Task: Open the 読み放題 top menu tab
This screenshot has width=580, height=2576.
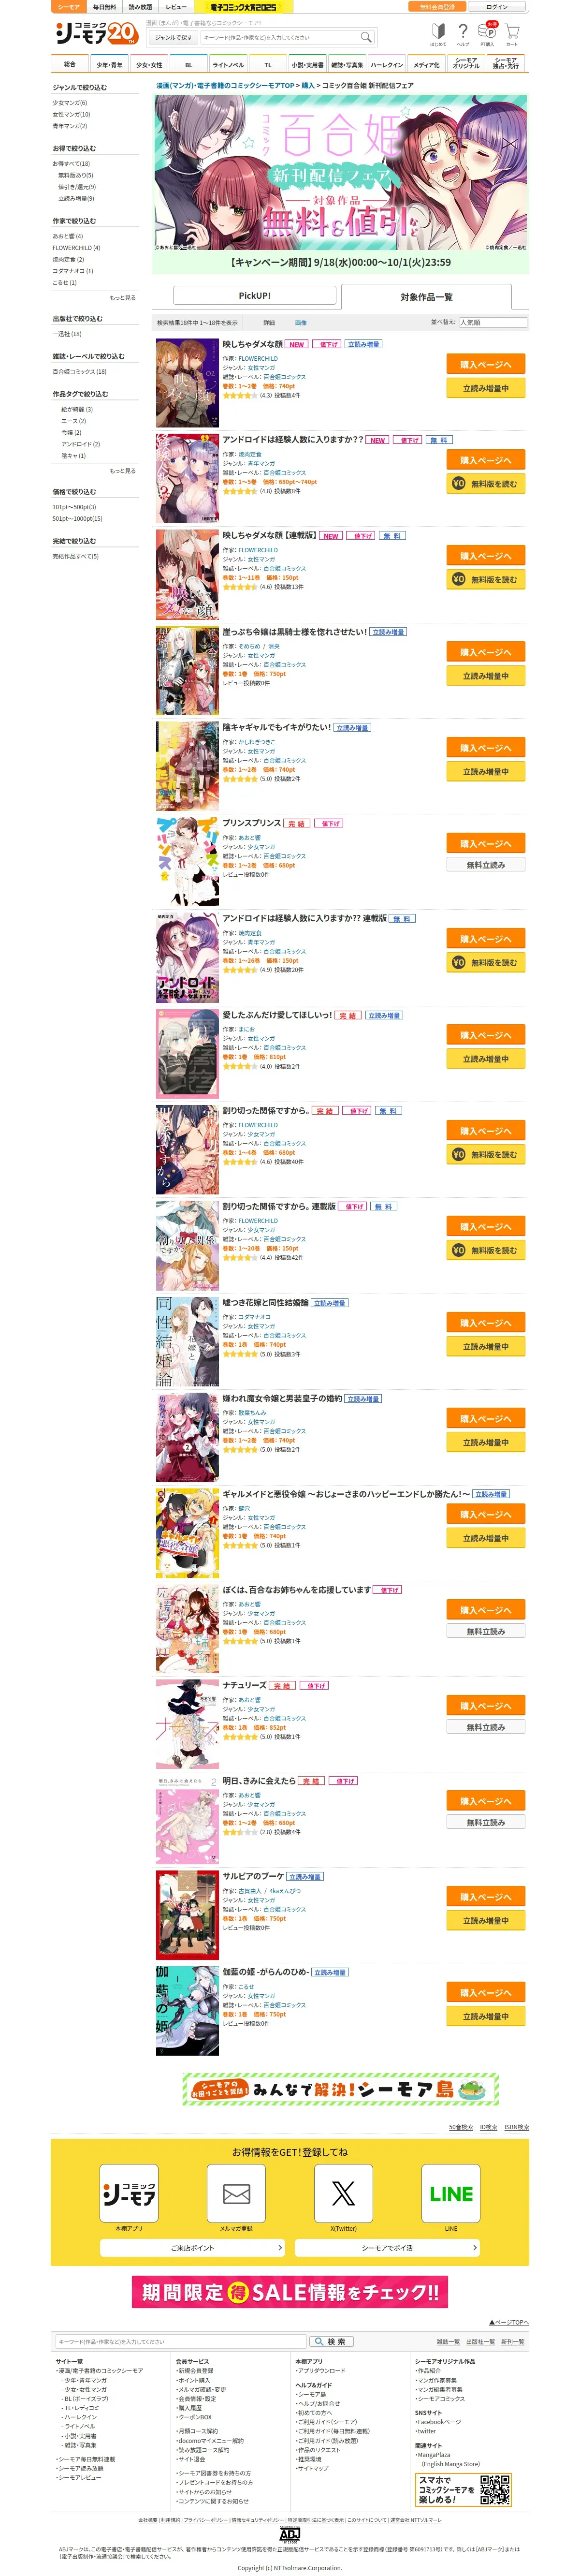Action: click(140, 7)
